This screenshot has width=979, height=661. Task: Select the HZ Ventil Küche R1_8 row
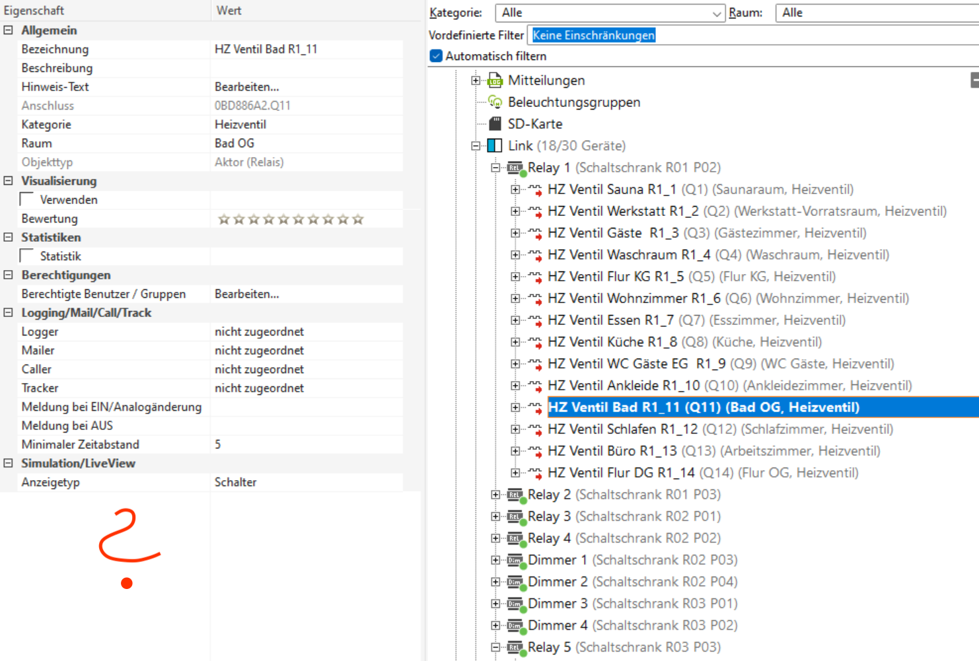pyautogui.click(x=685, y=342)
